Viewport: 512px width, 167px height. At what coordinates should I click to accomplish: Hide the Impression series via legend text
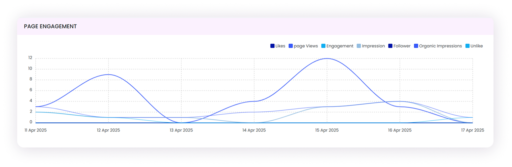pyautogui.click(x=373, y=46)
